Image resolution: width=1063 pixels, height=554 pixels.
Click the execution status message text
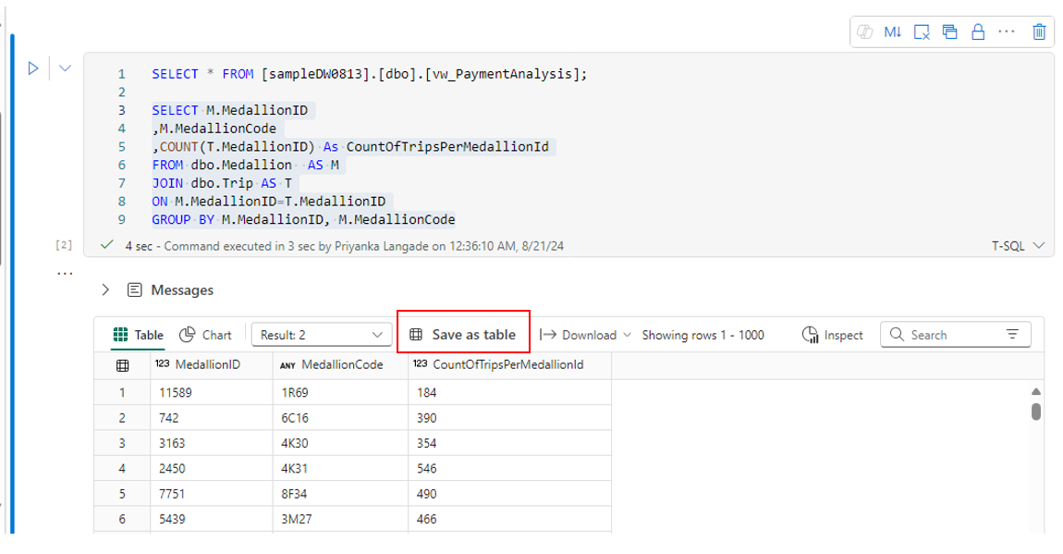click(345, 246)
